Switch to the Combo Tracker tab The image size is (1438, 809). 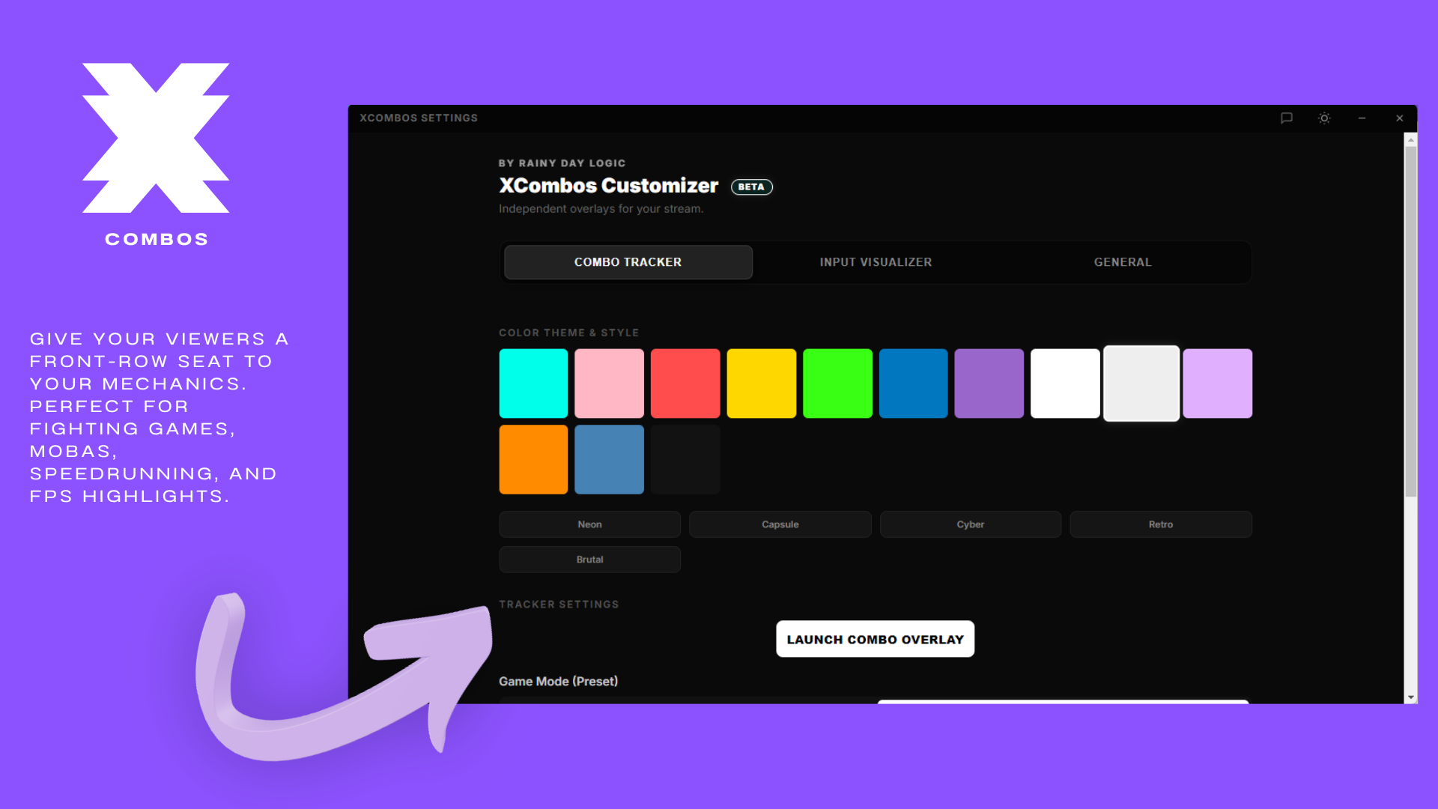[x=628, y=262]
